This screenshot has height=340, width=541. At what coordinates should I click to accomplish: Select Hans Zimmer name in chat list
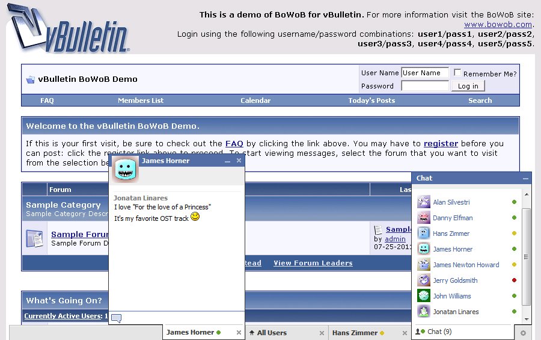tap(451, 233)
